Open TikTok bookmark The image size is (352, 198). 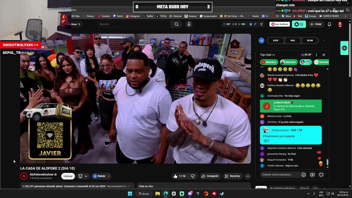tap(161, 16)
